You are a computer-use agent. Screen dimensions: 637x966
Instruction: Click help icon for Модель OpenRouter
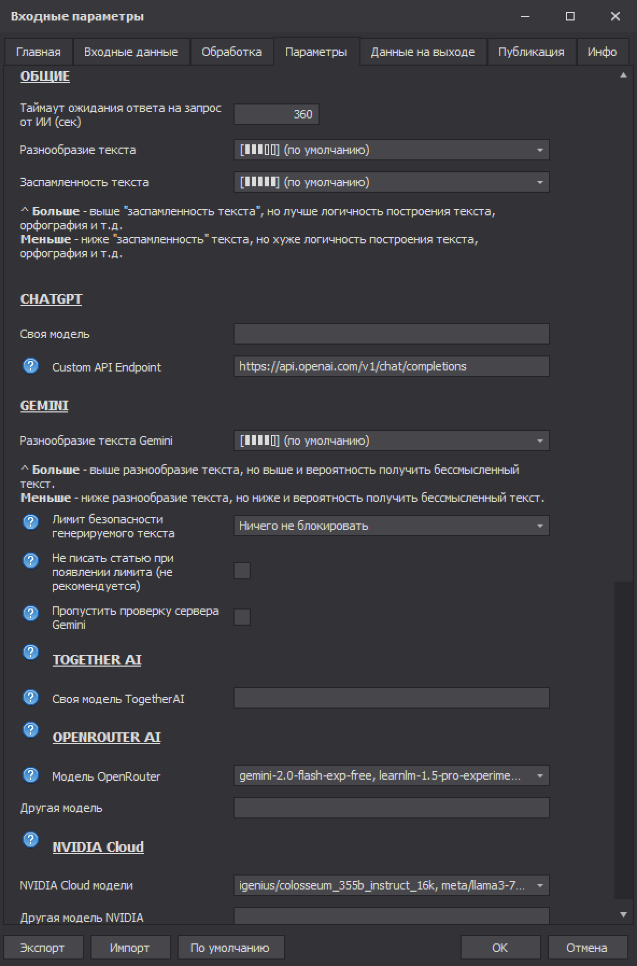[31, 775]
